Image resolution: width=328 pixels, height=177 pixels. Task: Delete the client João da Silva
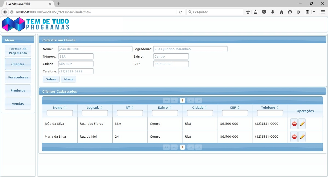[x=294, y=123]
